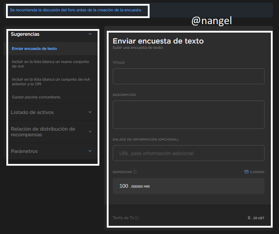Click the Parámetros header text

[x=24, y=152]
